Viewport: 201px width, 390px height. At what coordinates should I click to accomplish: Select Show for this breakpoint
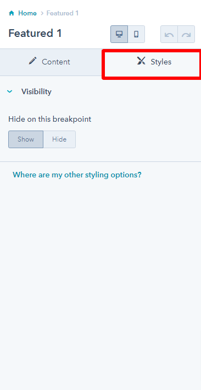point(26,139)
